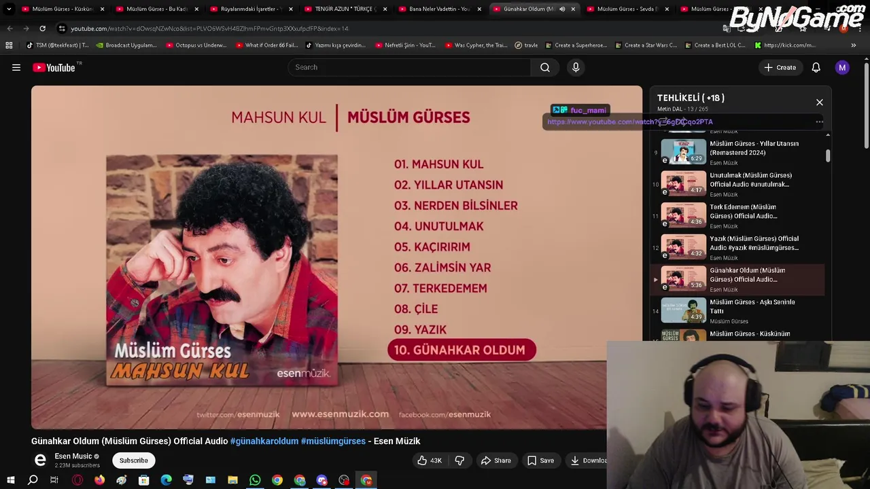Subscribe to Esen Music
This screenshot has height=489, width=870.
pyautogui.click(x=134, y=460)
